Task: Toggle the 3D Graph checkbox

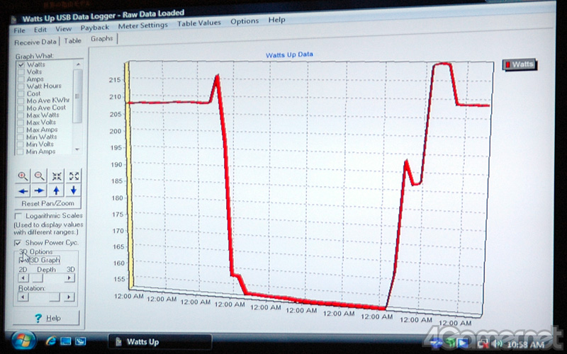Action: click(22, 260)
